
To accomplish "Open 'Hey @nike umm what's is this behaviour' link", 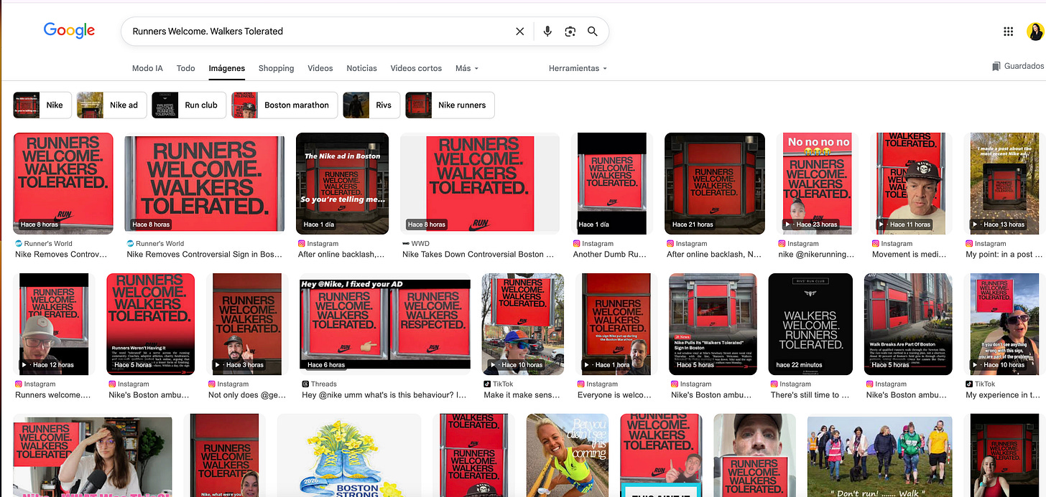I will point(384,395).
